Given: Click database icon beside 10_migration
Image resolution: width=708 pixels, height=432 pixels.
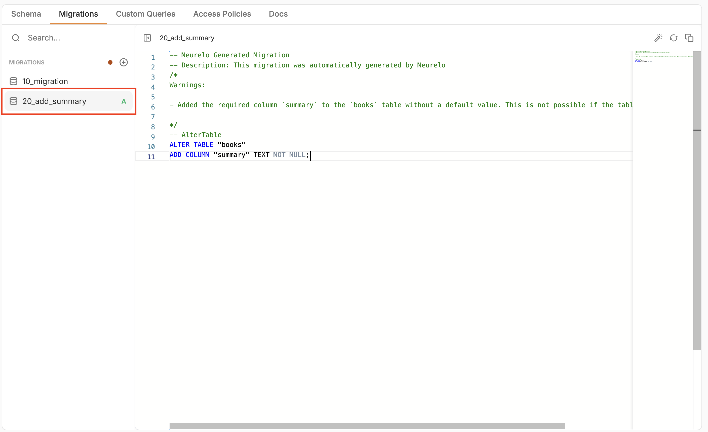Looking at the screenshot, I should pos(14,81).
